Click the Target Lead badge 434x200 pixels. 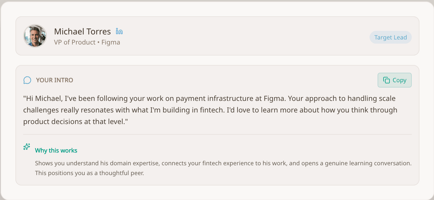coord(390,37)
